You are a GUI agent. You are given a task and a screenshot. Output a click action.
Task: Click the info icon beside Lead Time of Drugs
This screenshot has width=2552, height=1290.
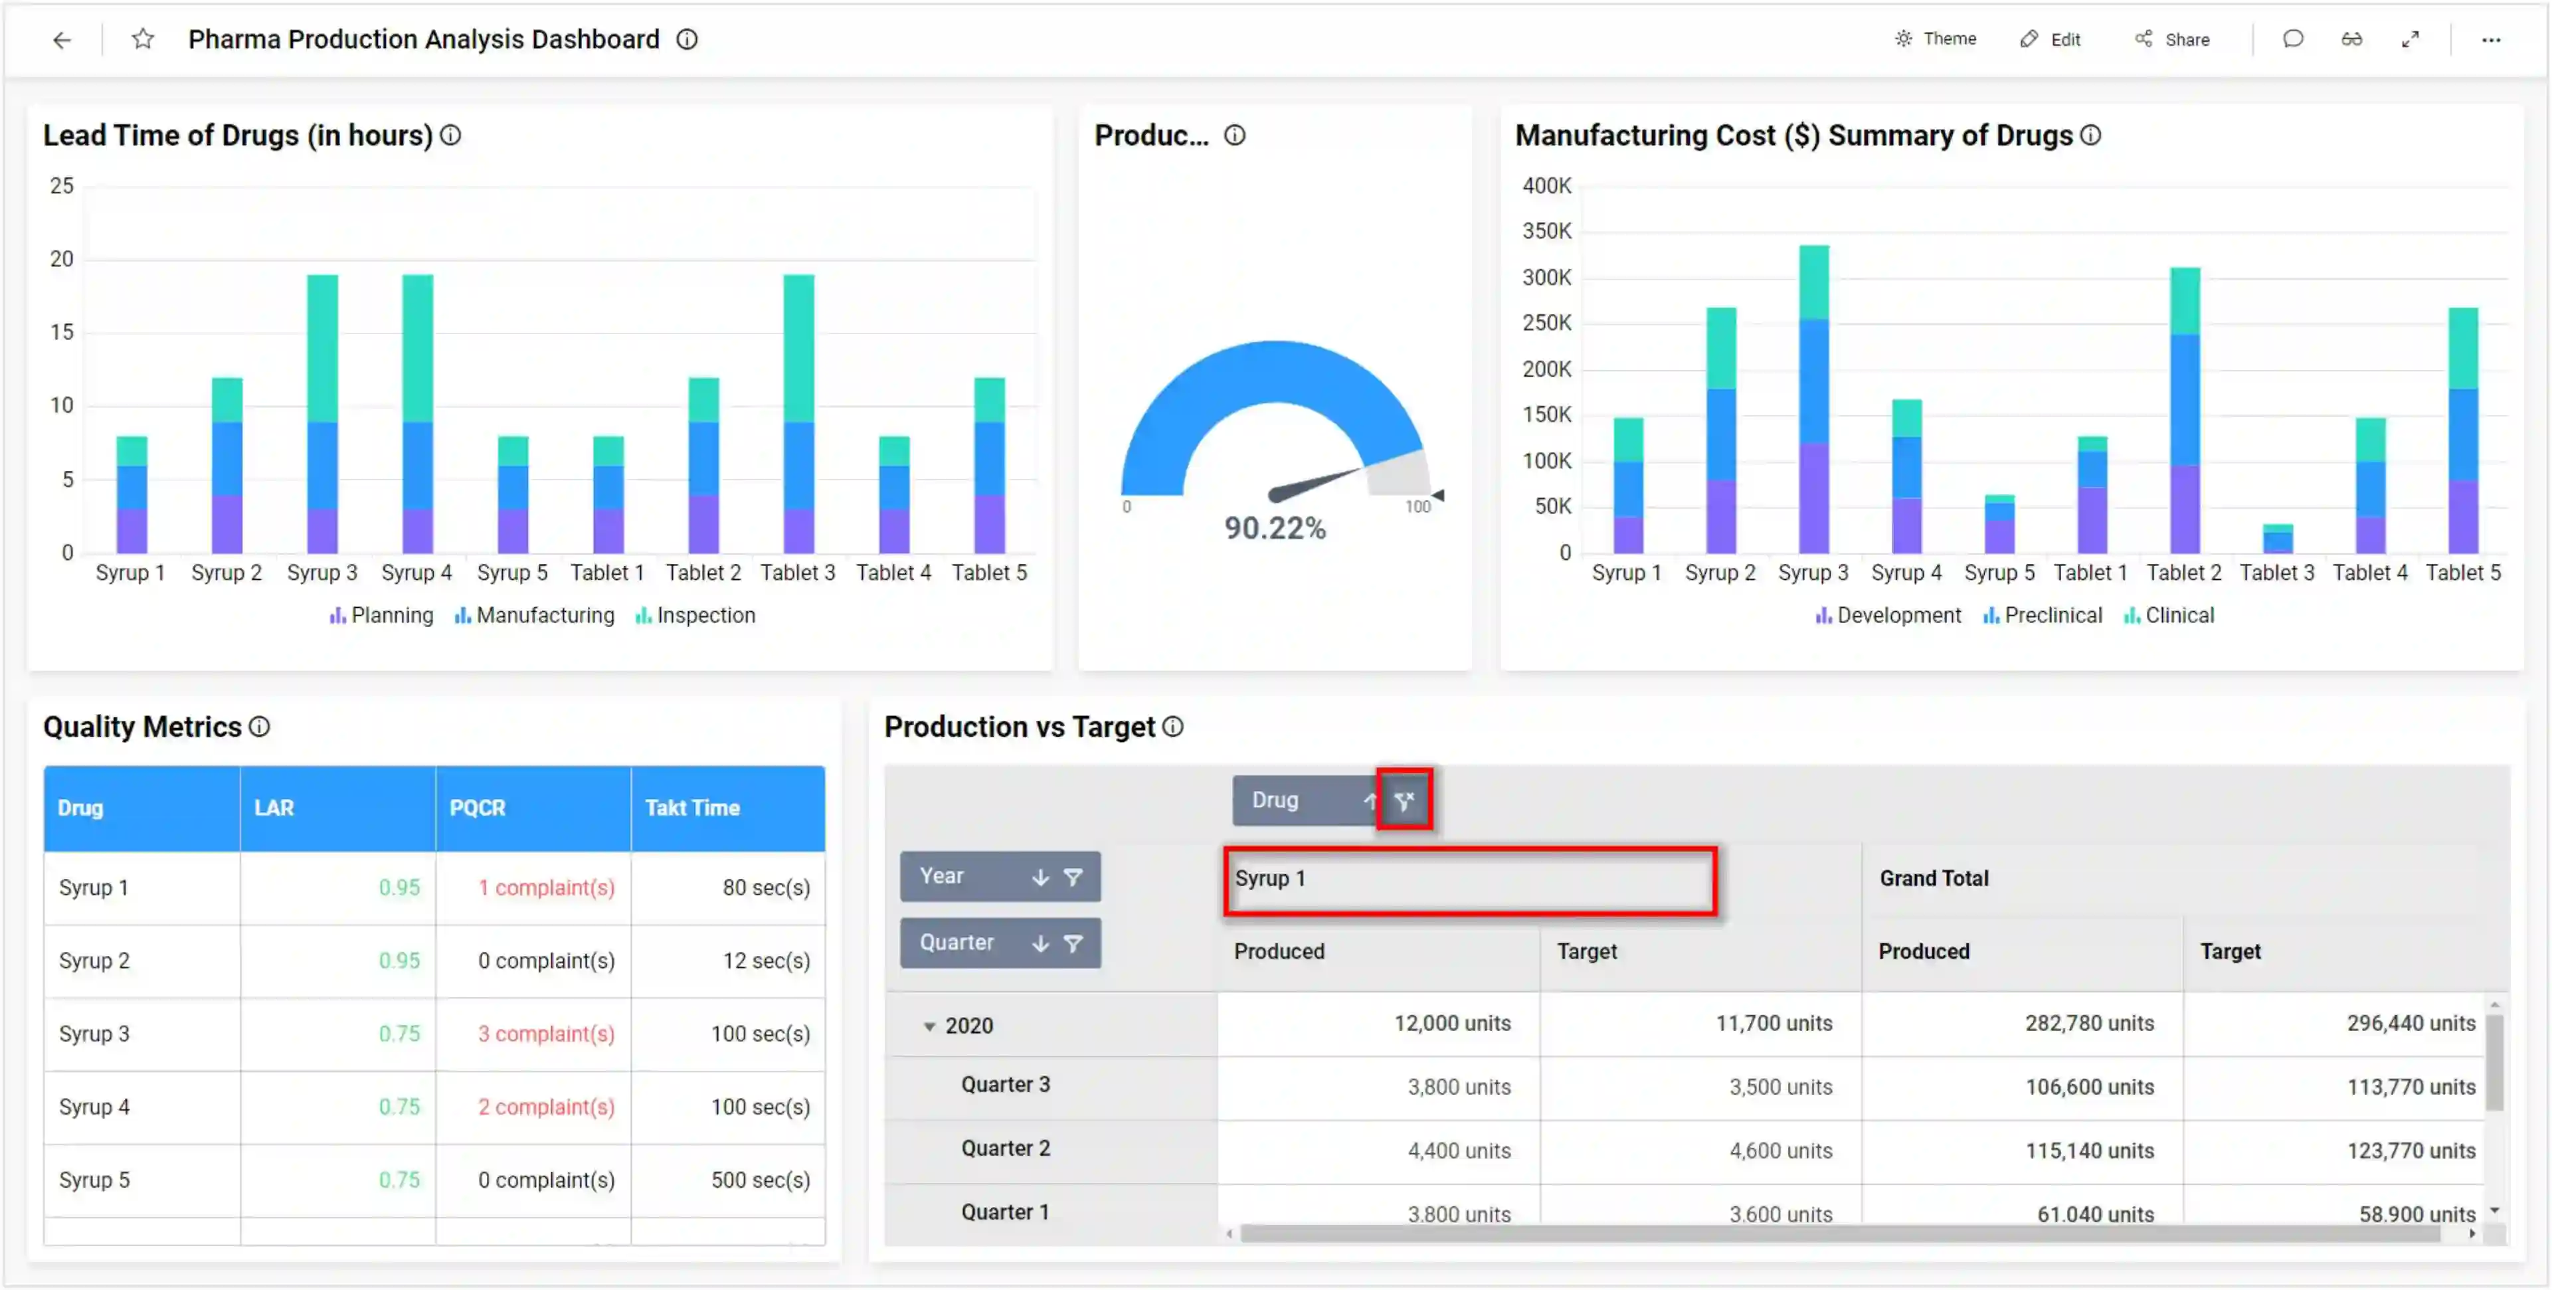pyautogui.click(x=451, y=135)
